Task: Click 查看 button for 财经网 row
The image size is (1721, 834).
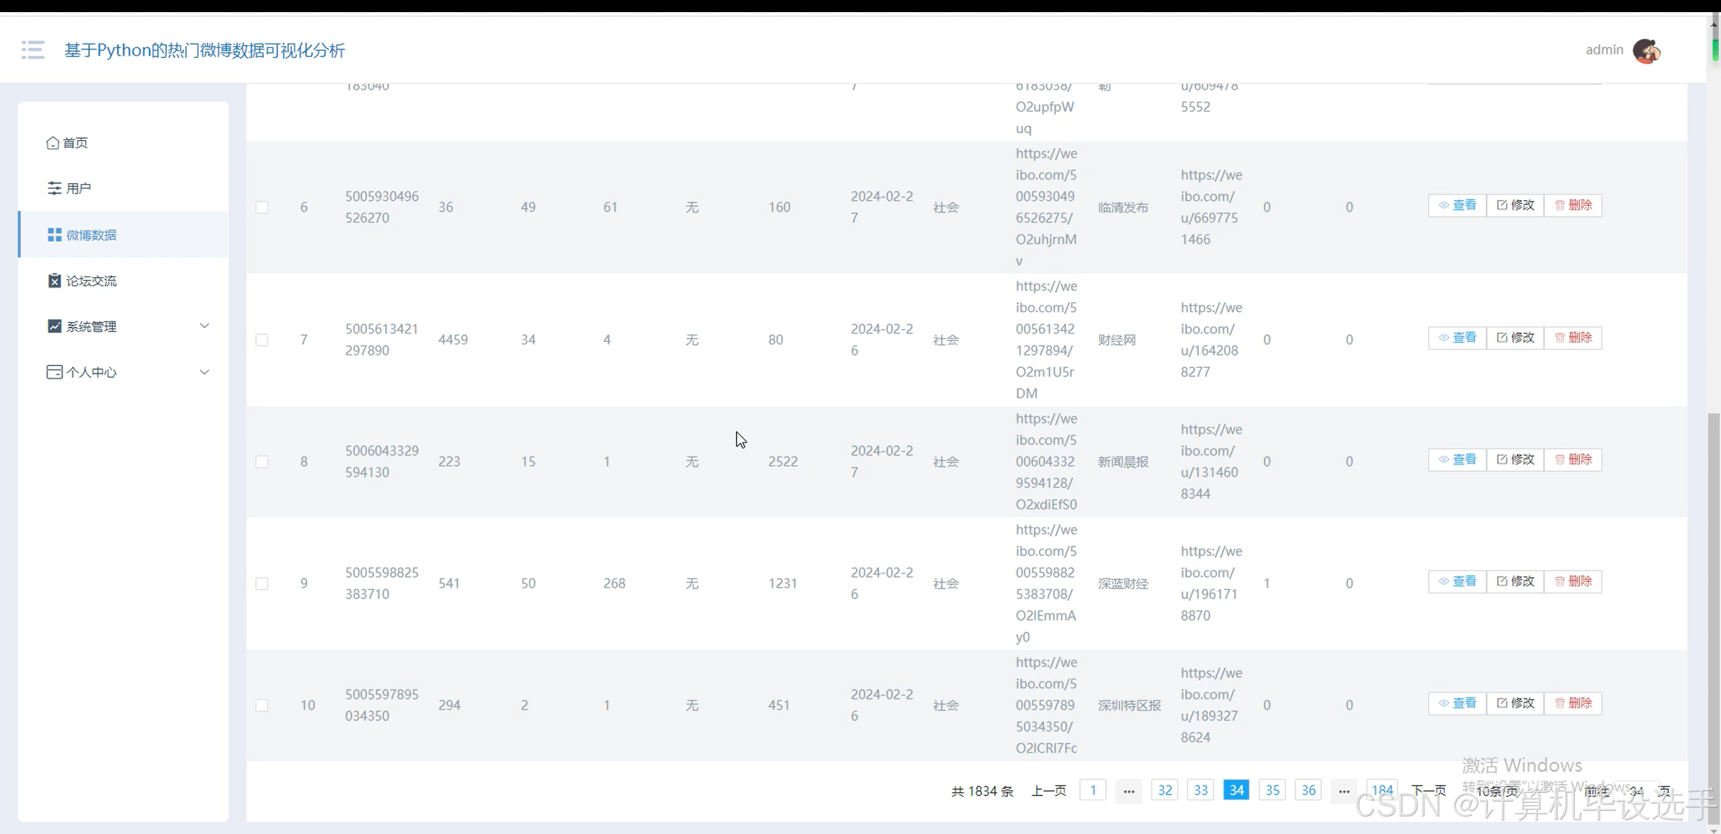Action: [x=1457, y=337]
